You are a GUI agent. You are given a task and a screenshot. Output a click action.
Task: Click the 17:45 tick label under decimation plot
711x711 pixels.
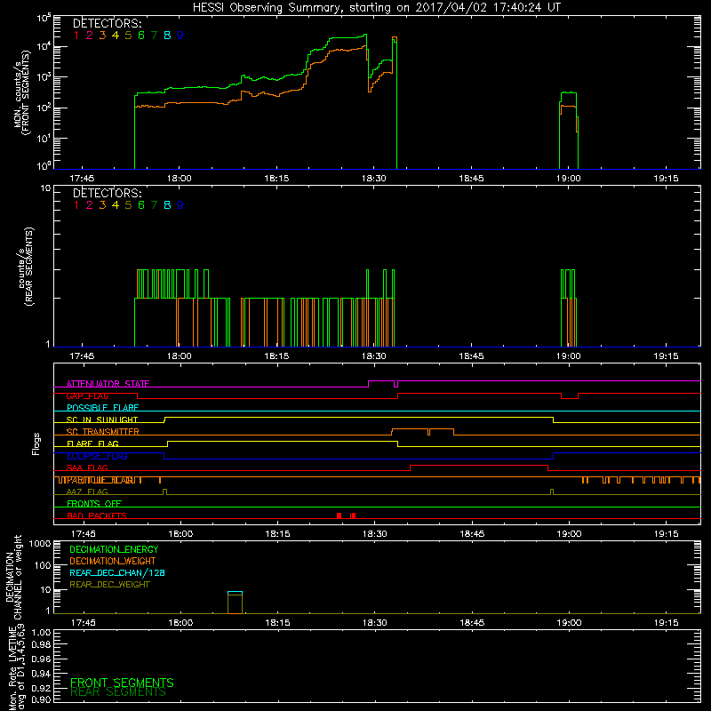[x=84, y=623]
